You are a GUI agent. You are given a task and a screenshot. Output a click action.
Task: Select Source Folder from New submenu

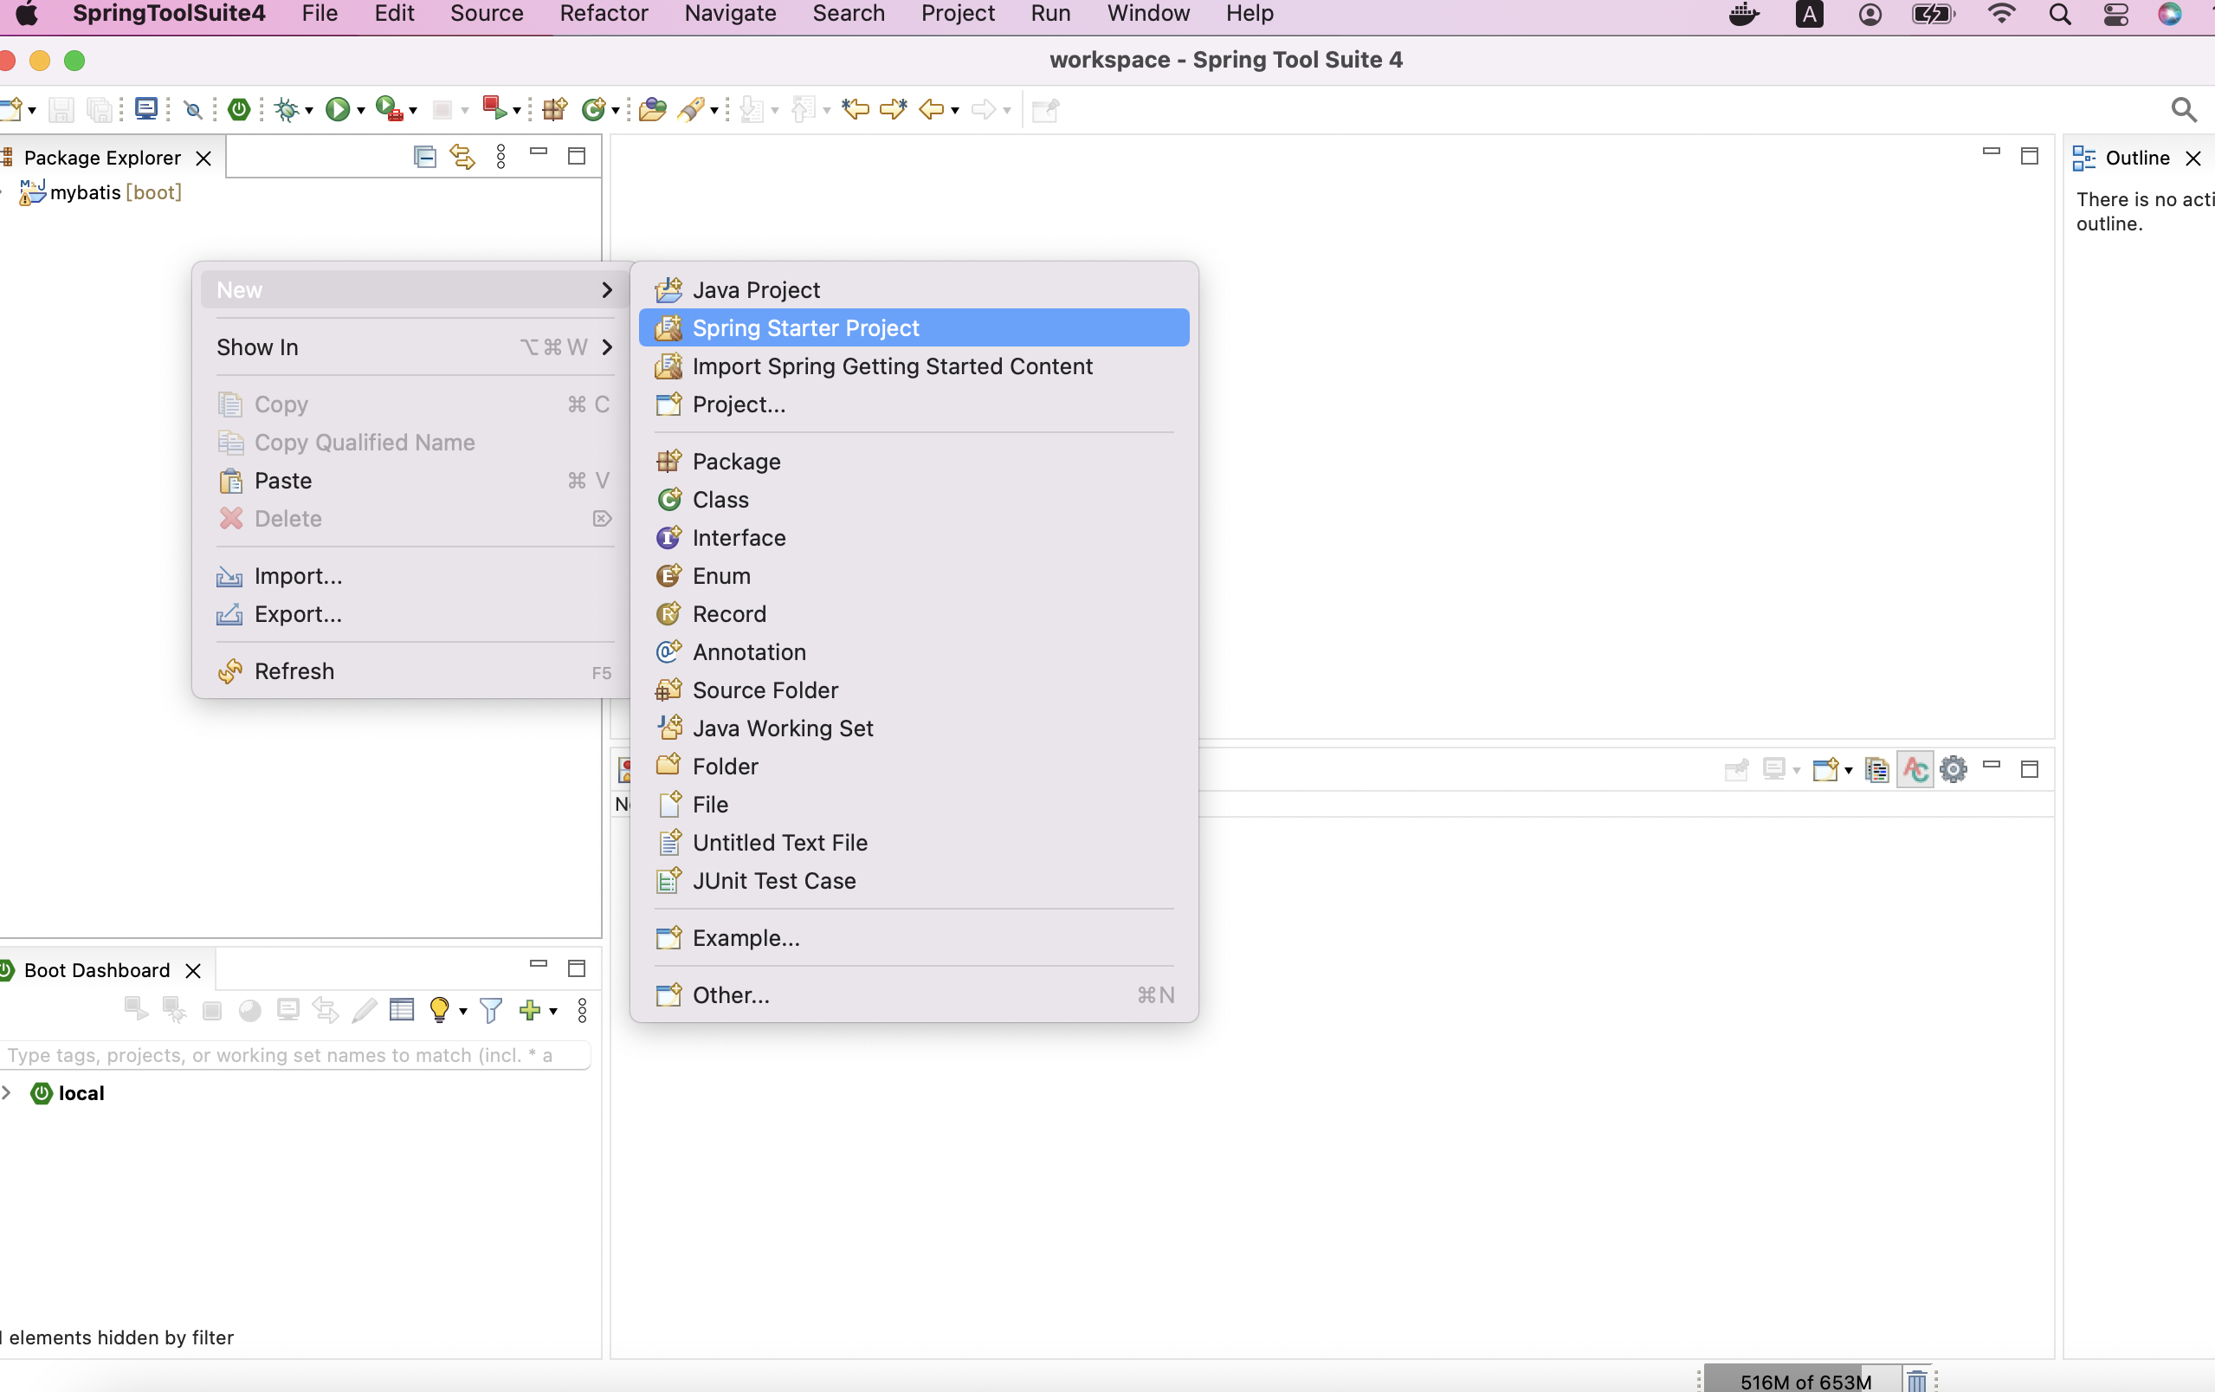coord(914,690)
